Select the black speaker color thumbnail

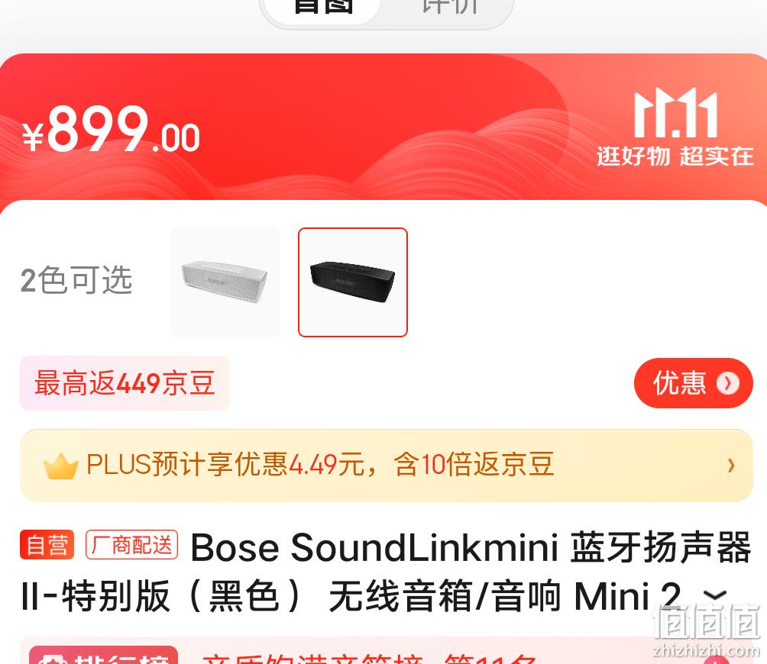click(353, 282)
